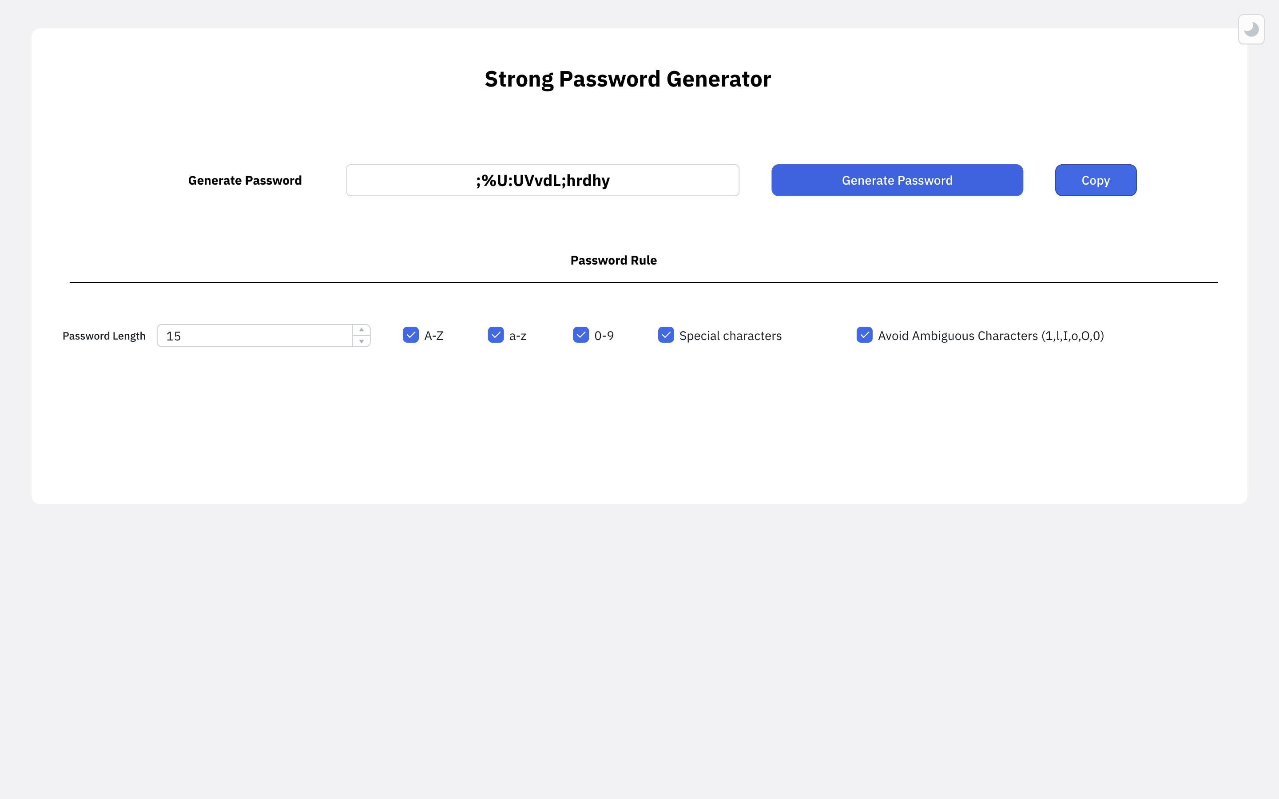
Task: Click the "Password Length" label
Action: click(104, 336)
